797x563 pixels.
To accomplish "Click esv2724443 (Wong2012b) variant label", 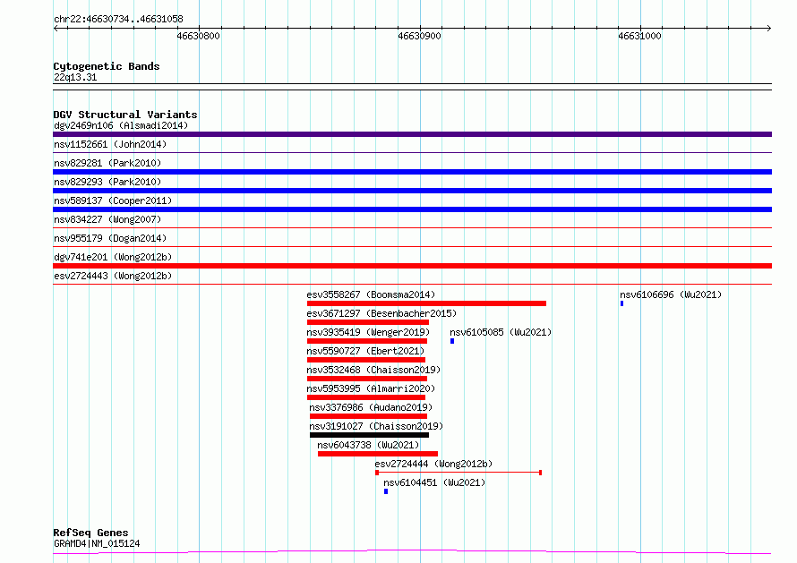I will (x=113, y=276).
